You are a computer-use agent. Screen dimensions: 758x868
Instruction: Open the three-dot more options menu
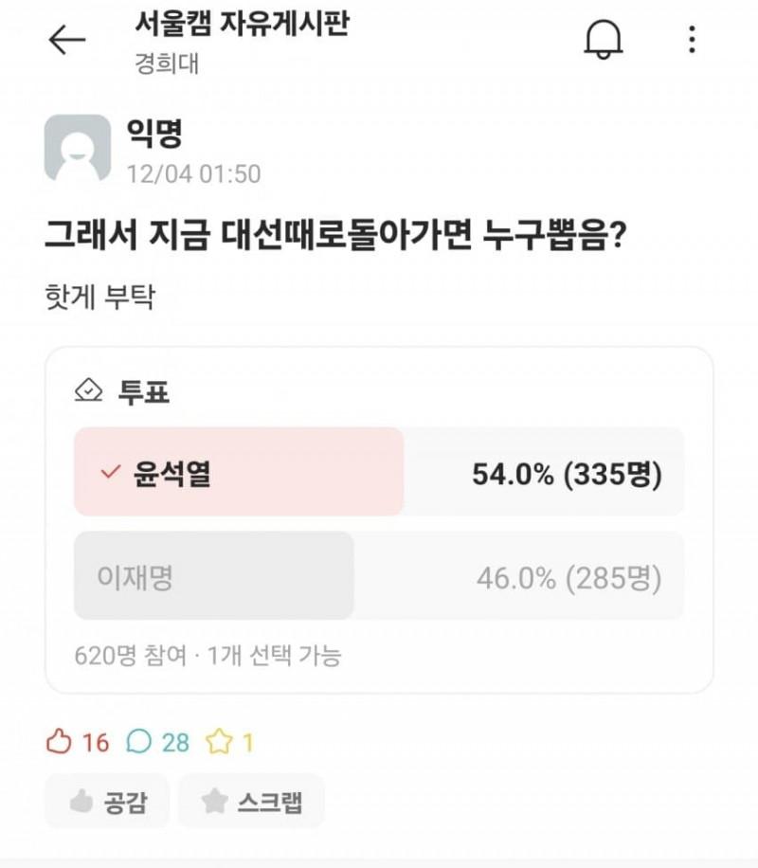point(693,40)
